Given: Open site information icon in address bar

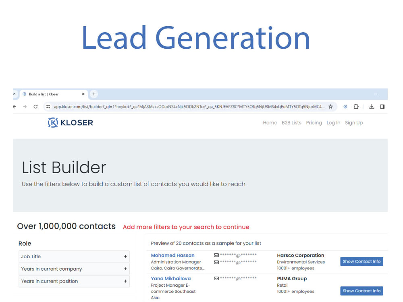Looking at the screenshot, I should click(x=48, y=107).
